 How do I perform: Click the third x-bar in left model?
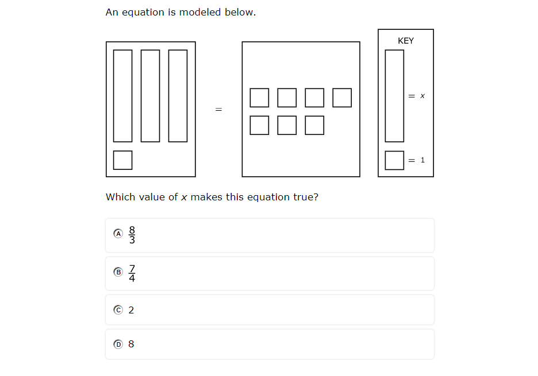click(x=178, y=96)
